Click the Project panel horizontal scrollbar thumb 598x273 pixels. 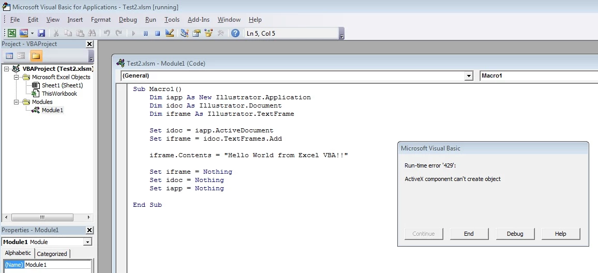42,217
